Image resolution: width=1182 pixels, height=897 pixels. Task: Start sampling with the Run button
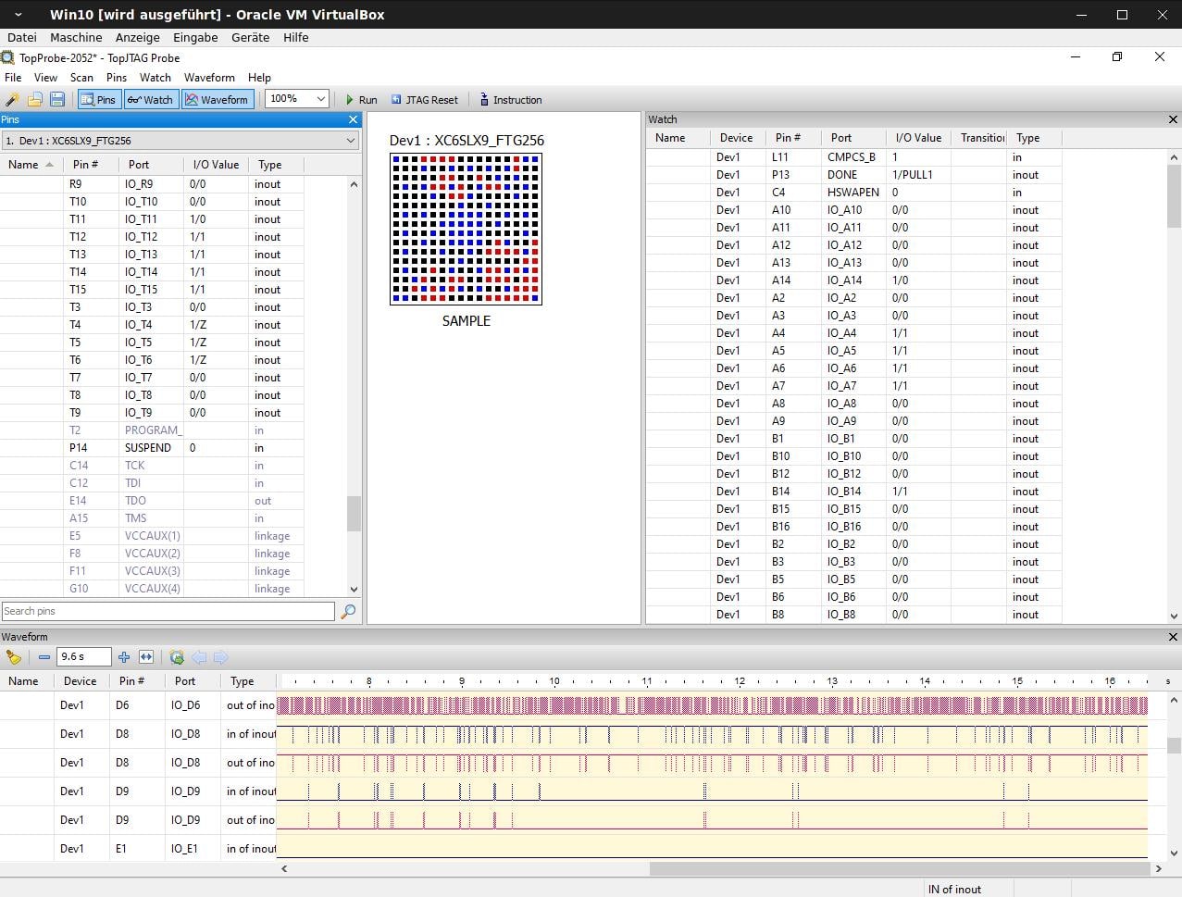(361, 99)
